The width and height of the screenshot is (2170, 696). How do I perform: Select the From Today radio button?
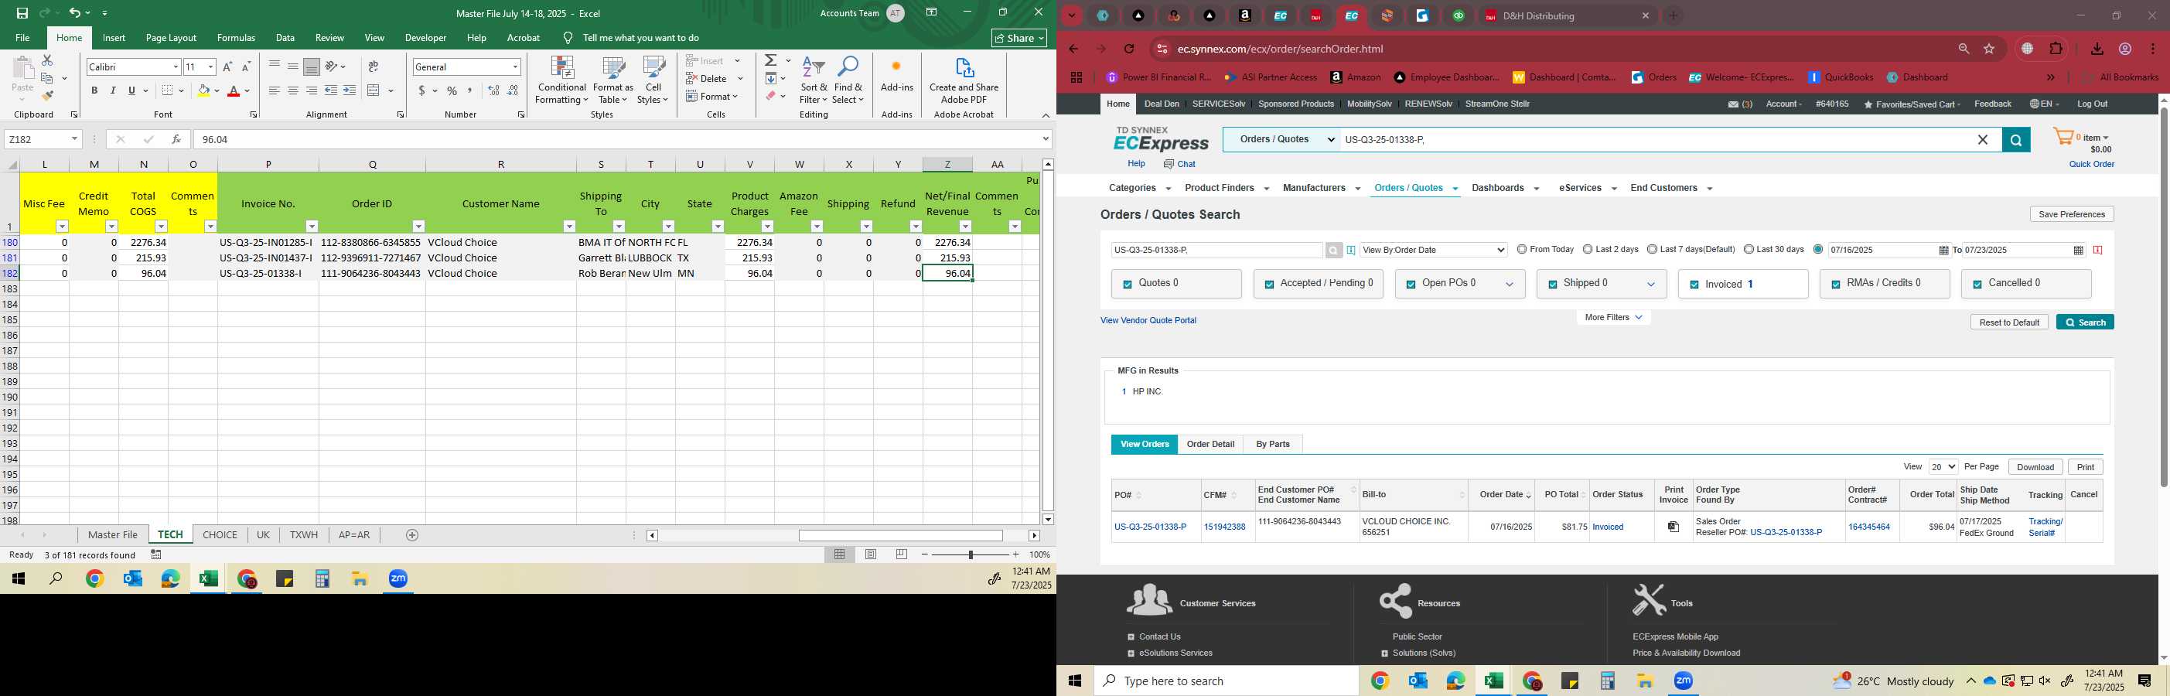tap(1521, 250)
